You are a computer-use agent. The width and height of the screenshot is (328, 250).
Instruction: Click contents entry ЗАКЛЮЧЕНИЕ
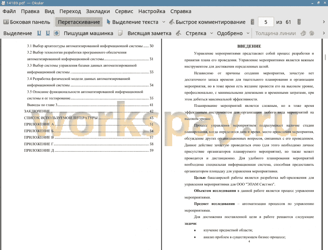click(89, 111)
